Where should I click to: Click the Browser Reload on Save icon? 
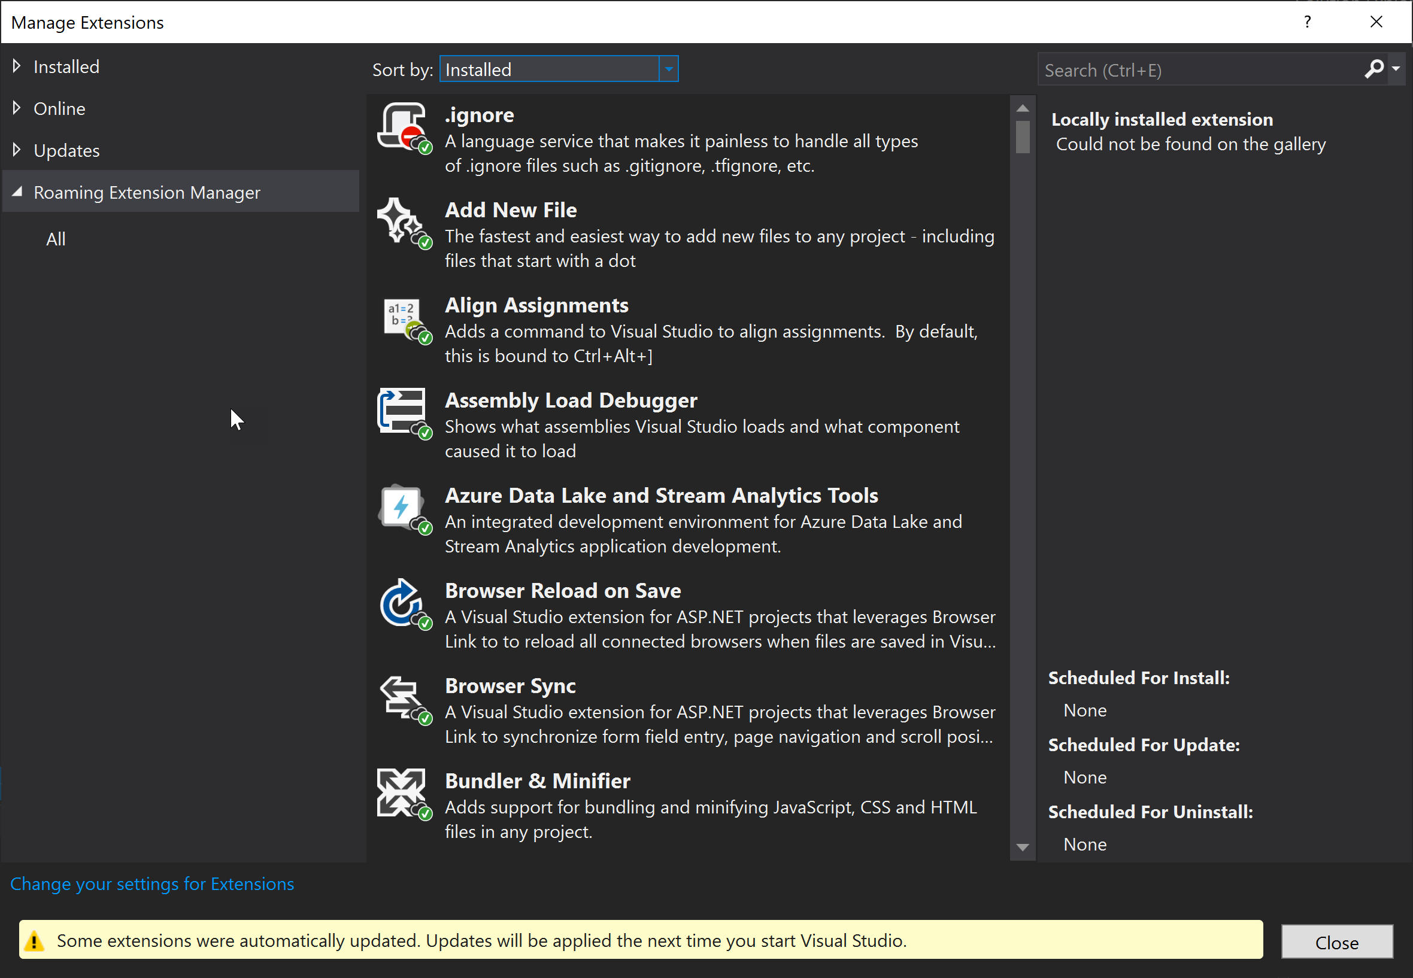pos(402,603)
